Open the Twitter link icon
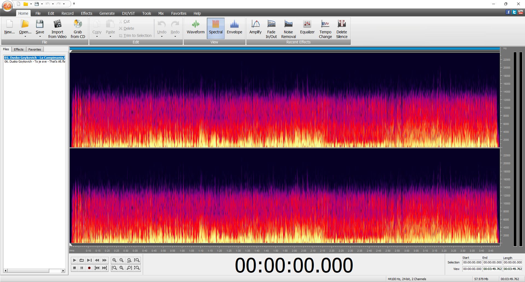 coord(514,12)
